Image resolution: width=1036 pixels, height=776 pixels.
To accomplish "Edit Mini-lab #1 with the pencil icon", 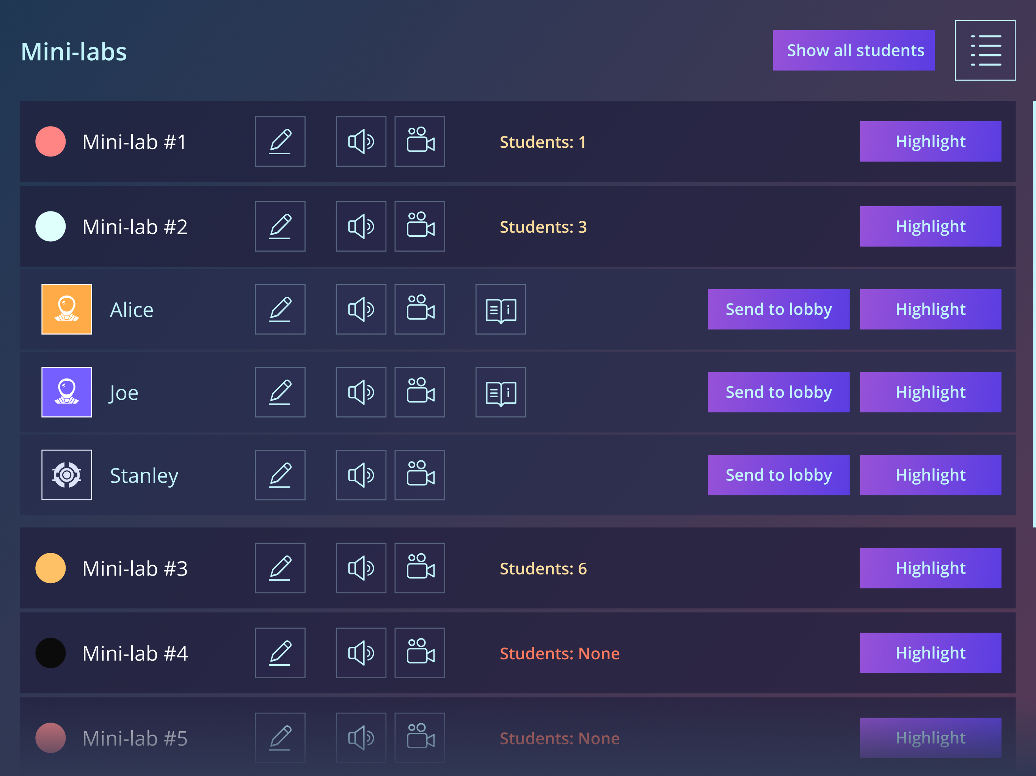I will pos(280,141).
